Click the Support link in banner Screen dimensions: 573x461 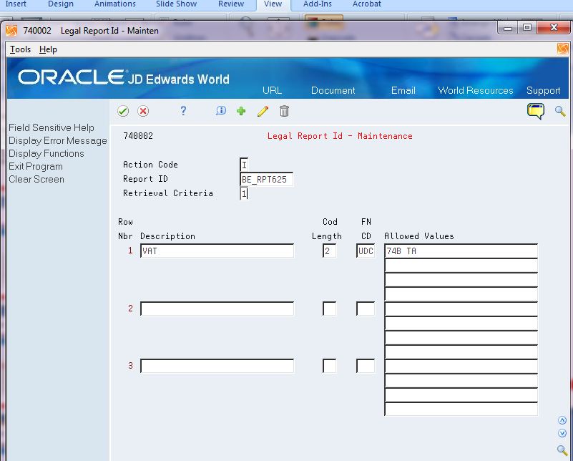544,90
